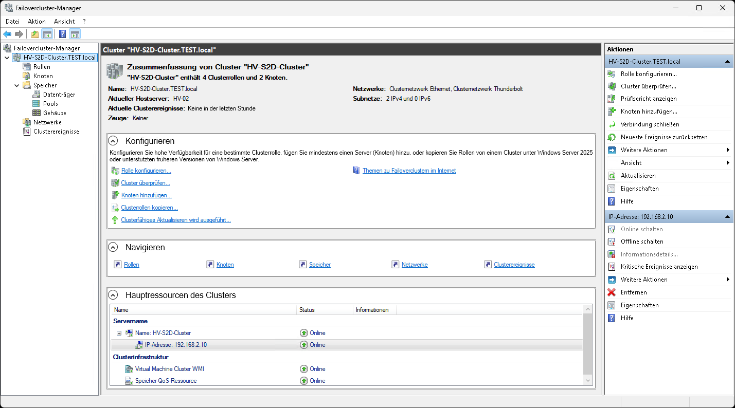Click the Clusterereignisse icon in the tree
The image size is (735, 408).
point(27,132)
